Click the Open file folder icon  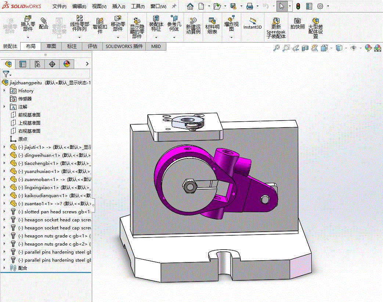tap(217, 6)
